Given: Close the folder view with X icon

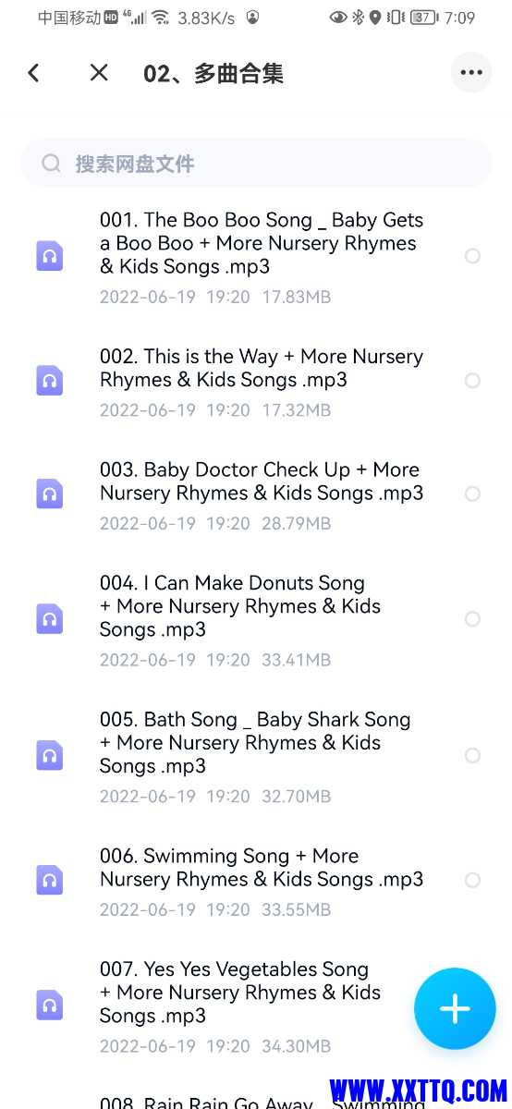Looking at the screenshot, I should point(99,73).
